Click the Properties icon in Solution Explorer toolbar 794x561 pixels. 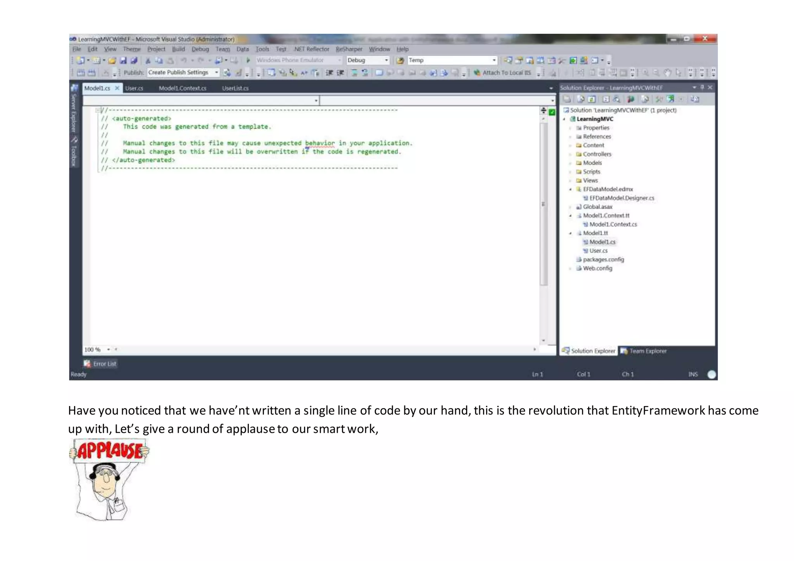[567, 99]
